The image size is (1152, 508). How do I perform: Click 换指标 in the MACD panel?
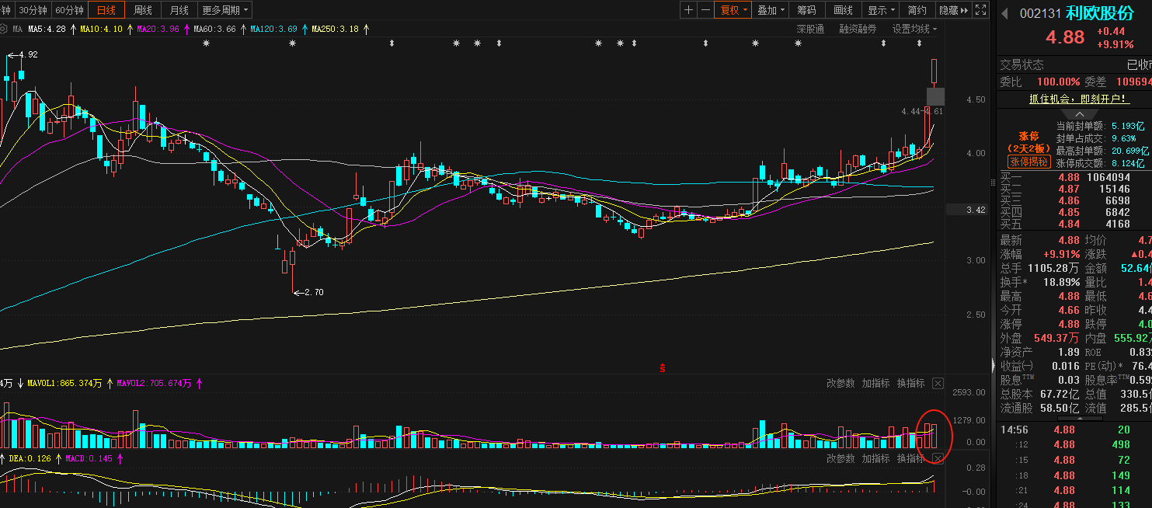click(910, 458)
